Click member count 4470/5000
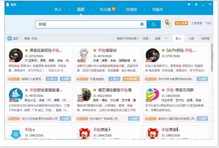219x148 pixels. [x=105, y=56]
